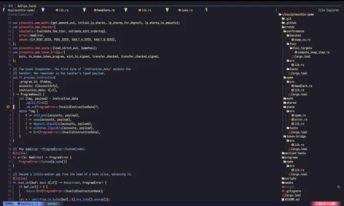Click the master branch indicator in the status bar
This screenshot has width=344, height=206.
[53, 203]
